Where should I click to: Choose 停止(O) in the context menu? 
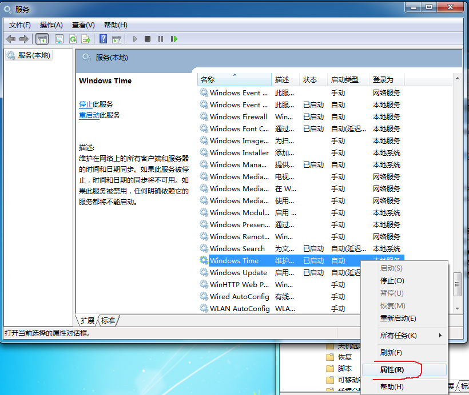point(404,281)
